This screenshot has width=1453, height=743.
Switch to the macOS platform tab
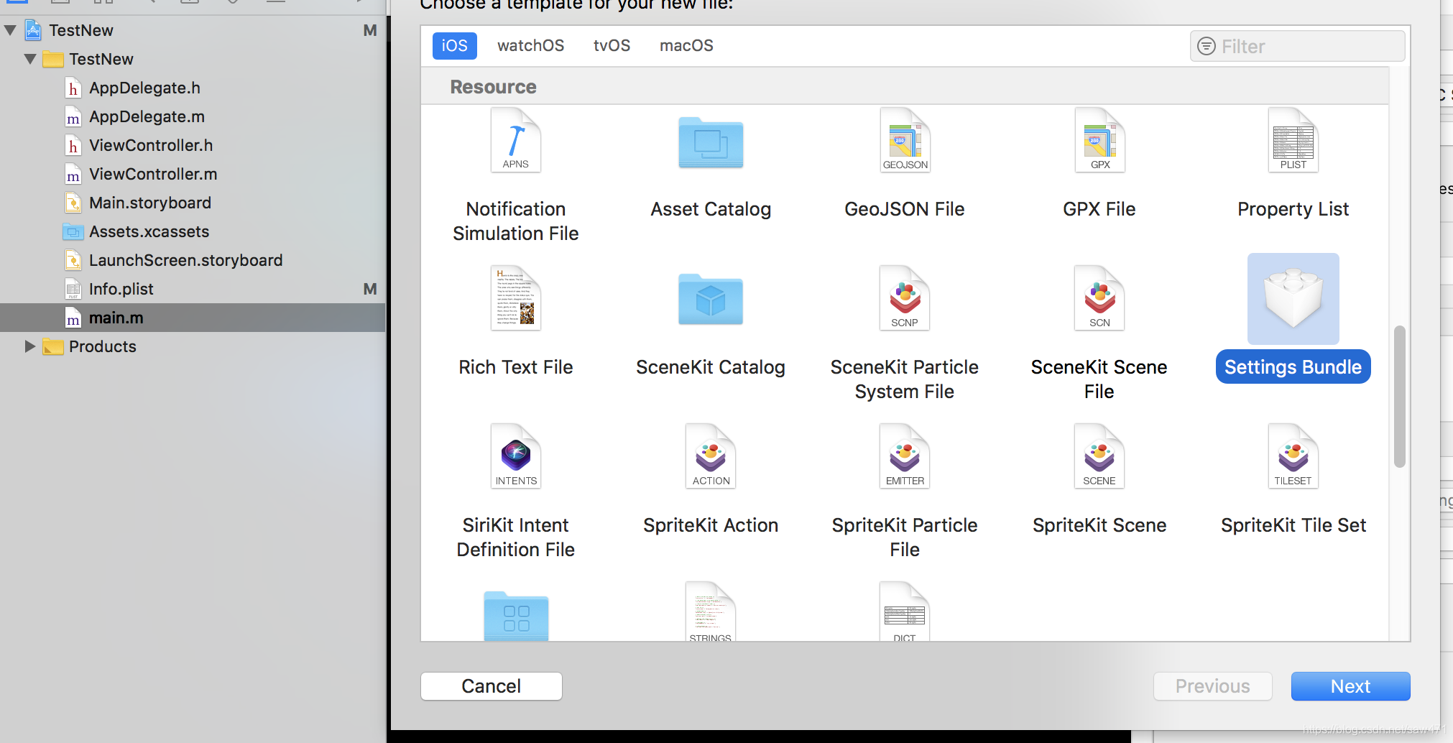686,45
